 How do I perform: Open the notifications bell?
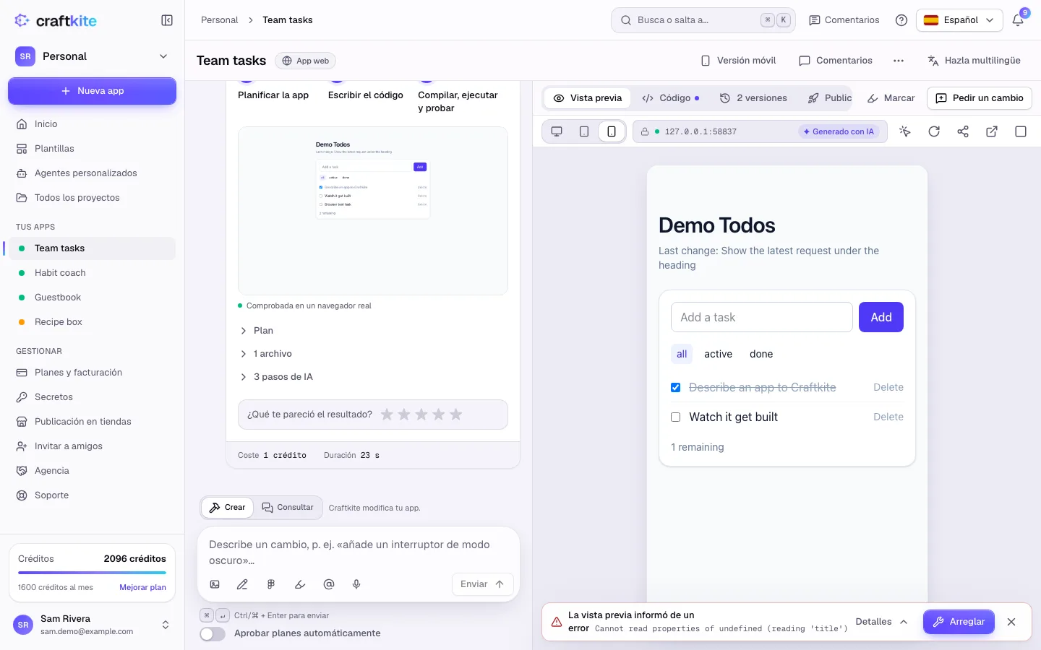point(1018,20)
